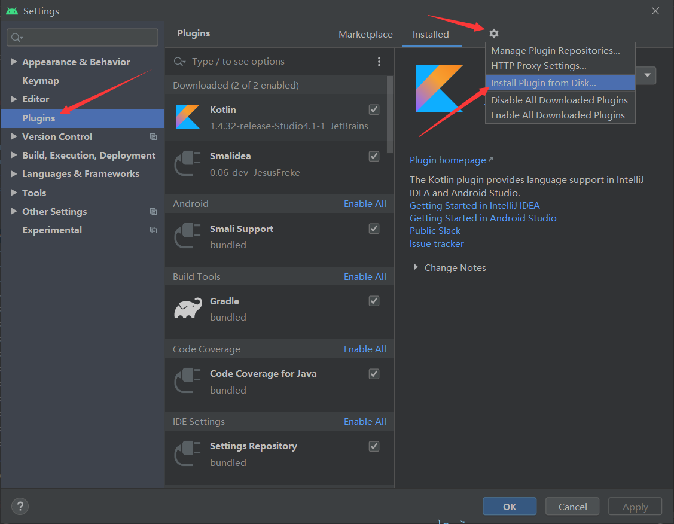The image size is (674, 524).
Task: Click Version Control project-level settings icon
Action: tap(153, 137)
